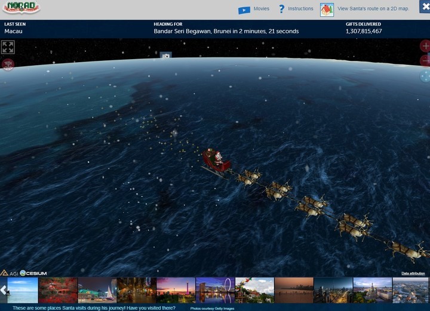Viewport: 430px width, 311px height.
Task: Open the Ferris wheel city skyline thumbnail
Action: point(215,290)
